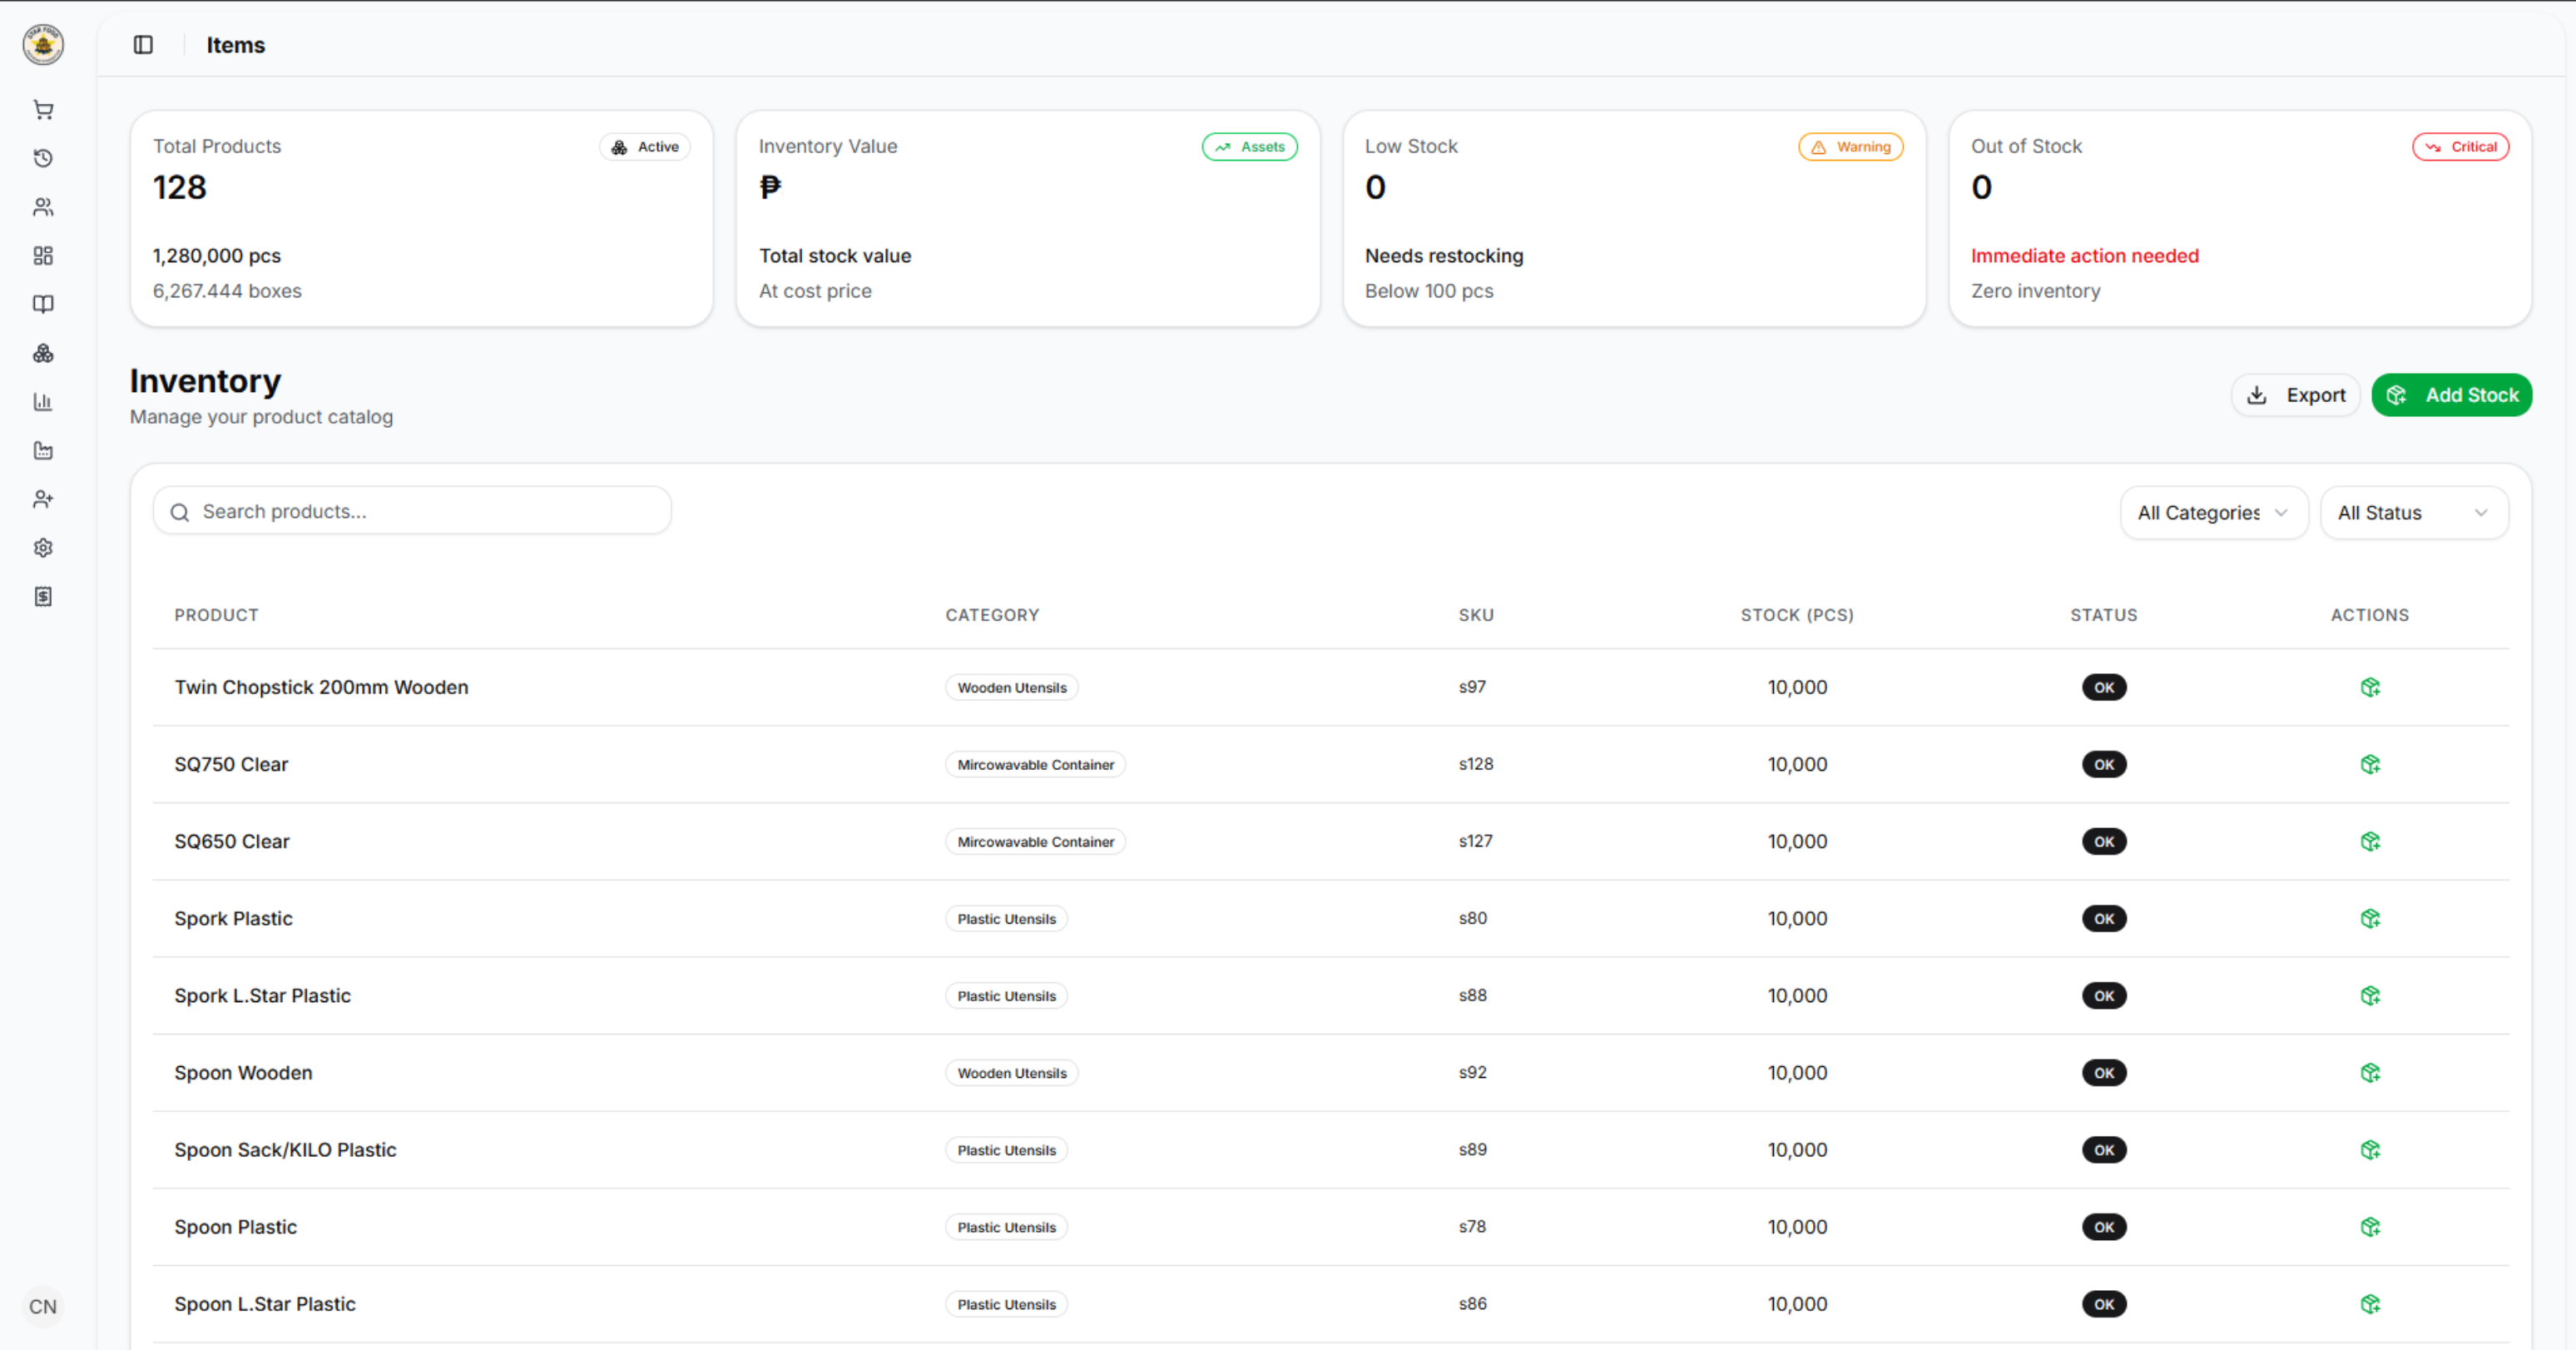Click add-stock icon for SQ750 Clear
The height and width of the screenshot is (1350, 2576).
(2370, 764)
